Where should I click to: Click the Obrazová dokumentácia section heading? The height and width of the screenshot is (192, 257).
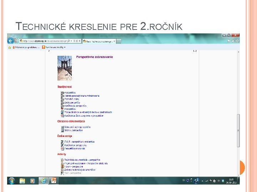71,121
